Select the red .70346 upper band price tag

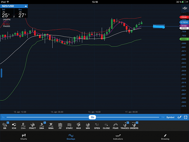pyautogui.click(x=184, y=17)
